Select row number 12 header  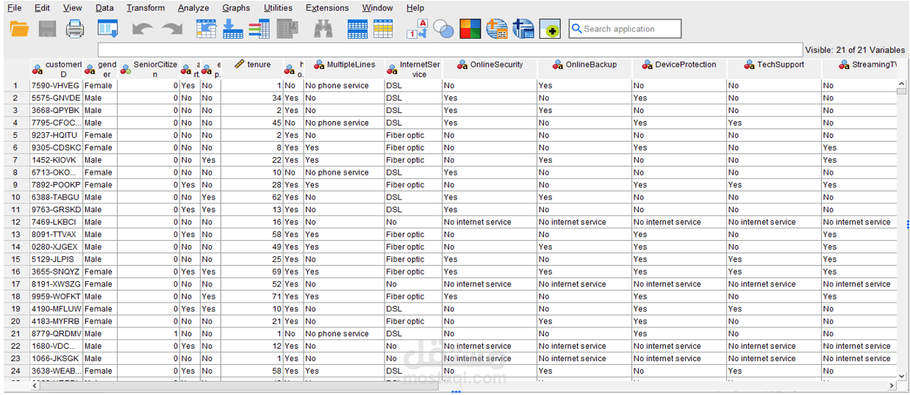[15, 222]
